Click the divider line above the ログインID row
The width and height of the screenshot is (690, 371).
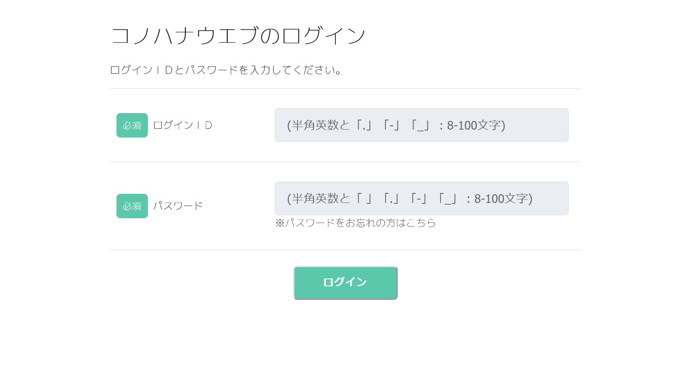tap(345, 89)
